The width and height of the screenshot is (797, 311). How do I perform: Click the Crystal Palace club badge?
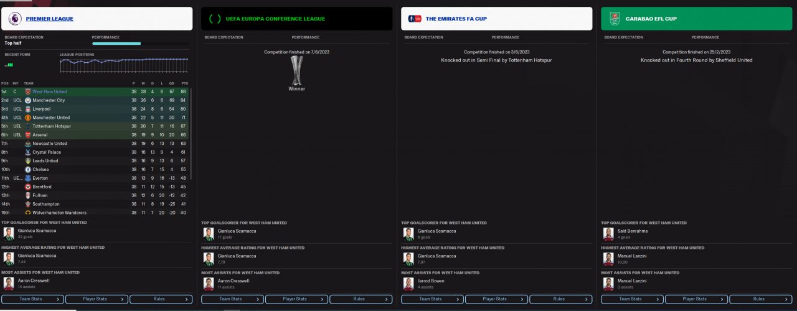click(x=27, y=152)
